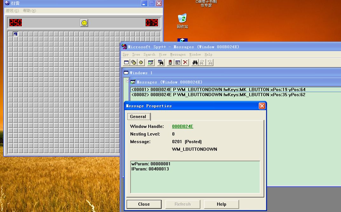
Task: Clear the message log with red X
Action: click(x=185, y=63)
